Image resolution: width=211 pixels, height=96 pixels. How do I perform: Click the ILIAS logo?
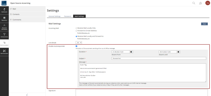click(4, 3)
